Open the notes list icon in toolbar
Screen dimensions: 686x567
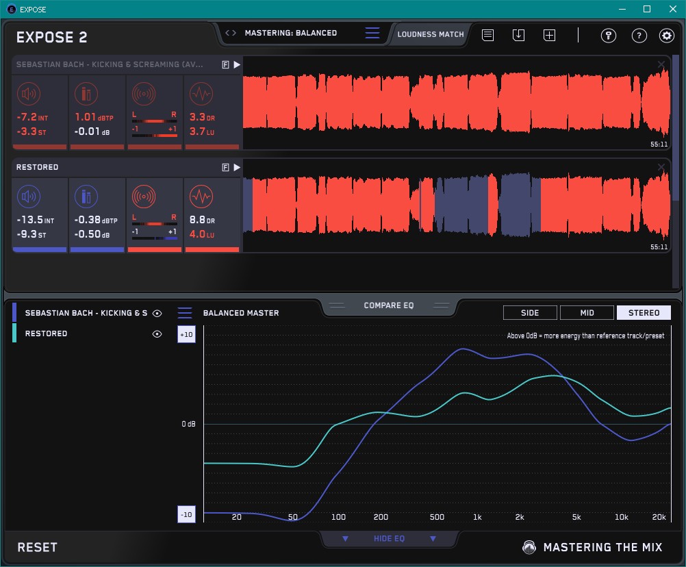(487, 35)
